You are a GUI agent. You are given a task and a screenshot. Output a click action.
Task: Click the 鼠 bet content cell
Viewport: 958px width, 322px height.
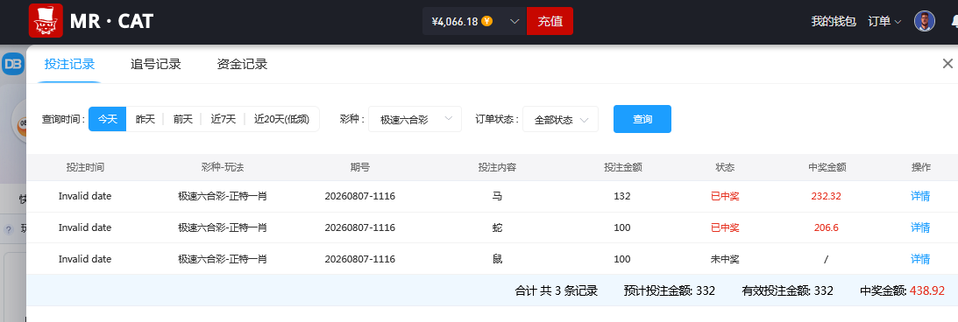(497, 259)
